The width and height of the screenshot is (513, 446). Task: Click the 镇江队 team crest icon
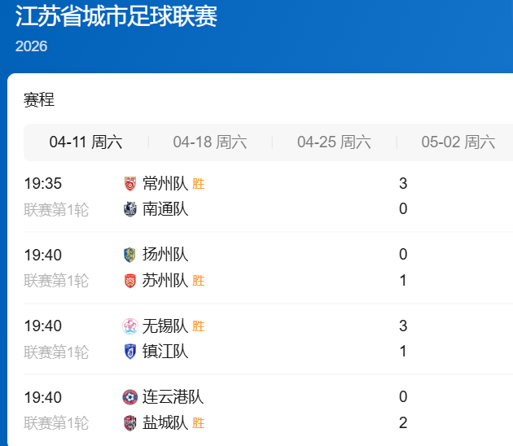click(x=130, y=352)
